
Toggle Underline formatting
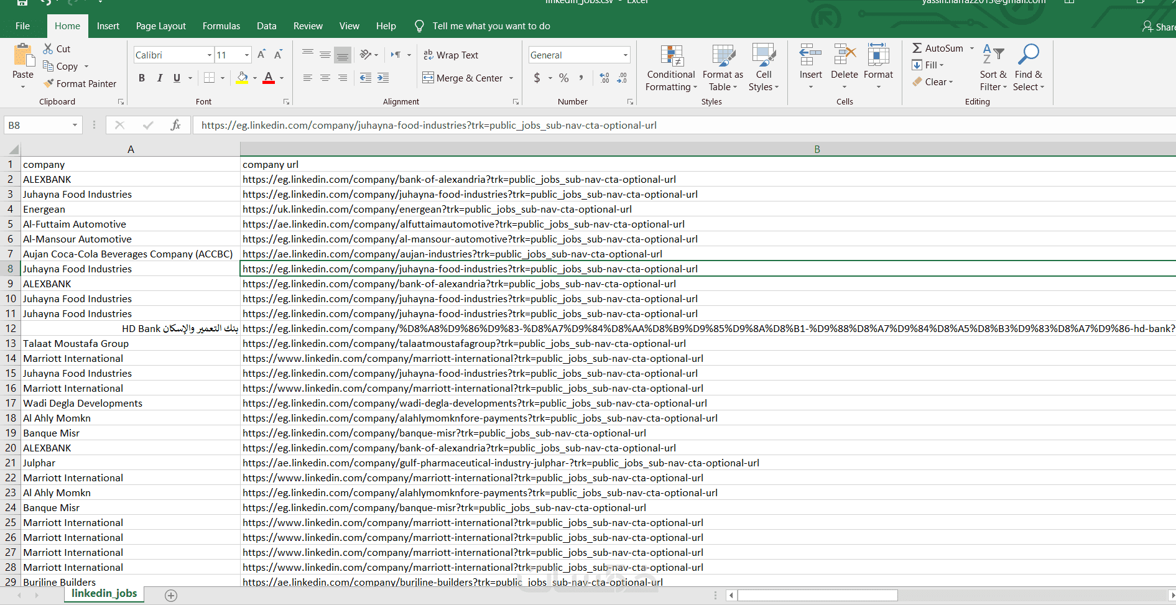(x=177, y=78)
